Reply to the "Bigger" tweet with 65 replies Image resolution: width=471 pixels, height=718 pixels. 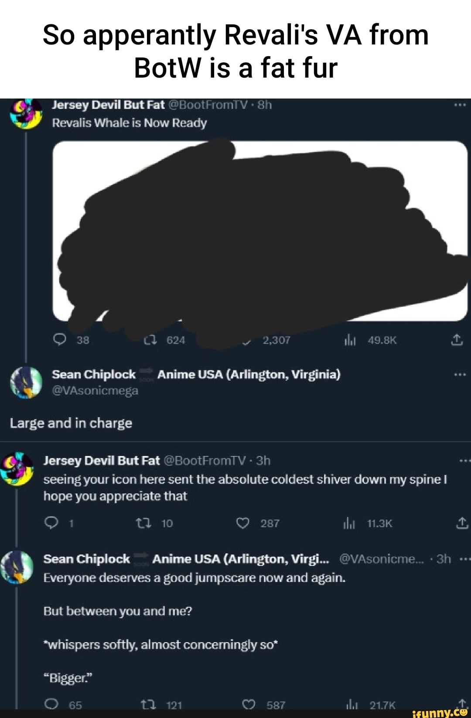pyautogui.click(x=51, y=704)
